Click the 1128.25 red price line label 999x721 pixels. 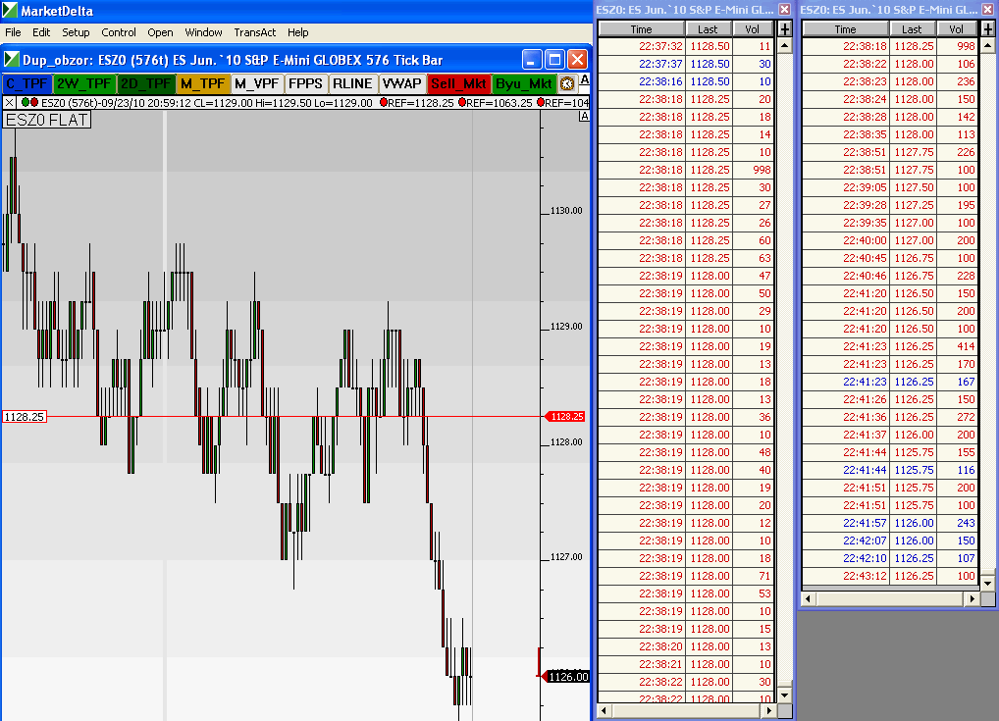(x=25, y=417)
